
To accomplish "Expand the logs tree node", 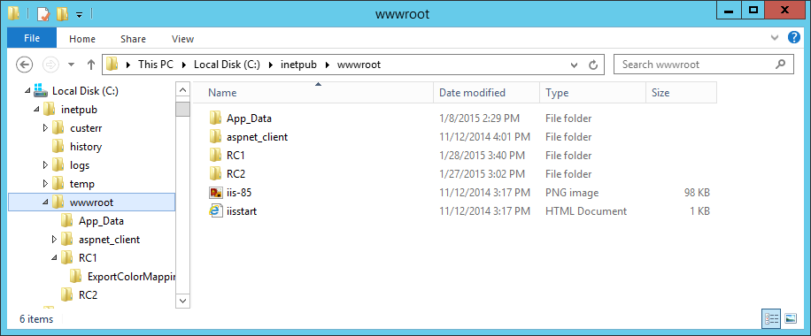I will [45, 164].
